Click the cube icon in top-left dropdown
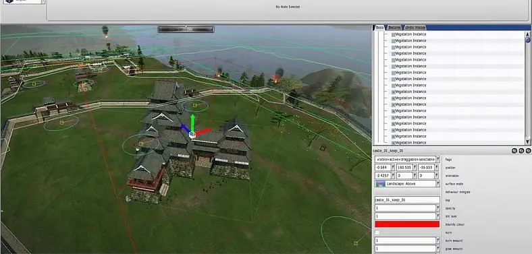The width and height of the screenshot is (532, 254). [x=9, y=1]
